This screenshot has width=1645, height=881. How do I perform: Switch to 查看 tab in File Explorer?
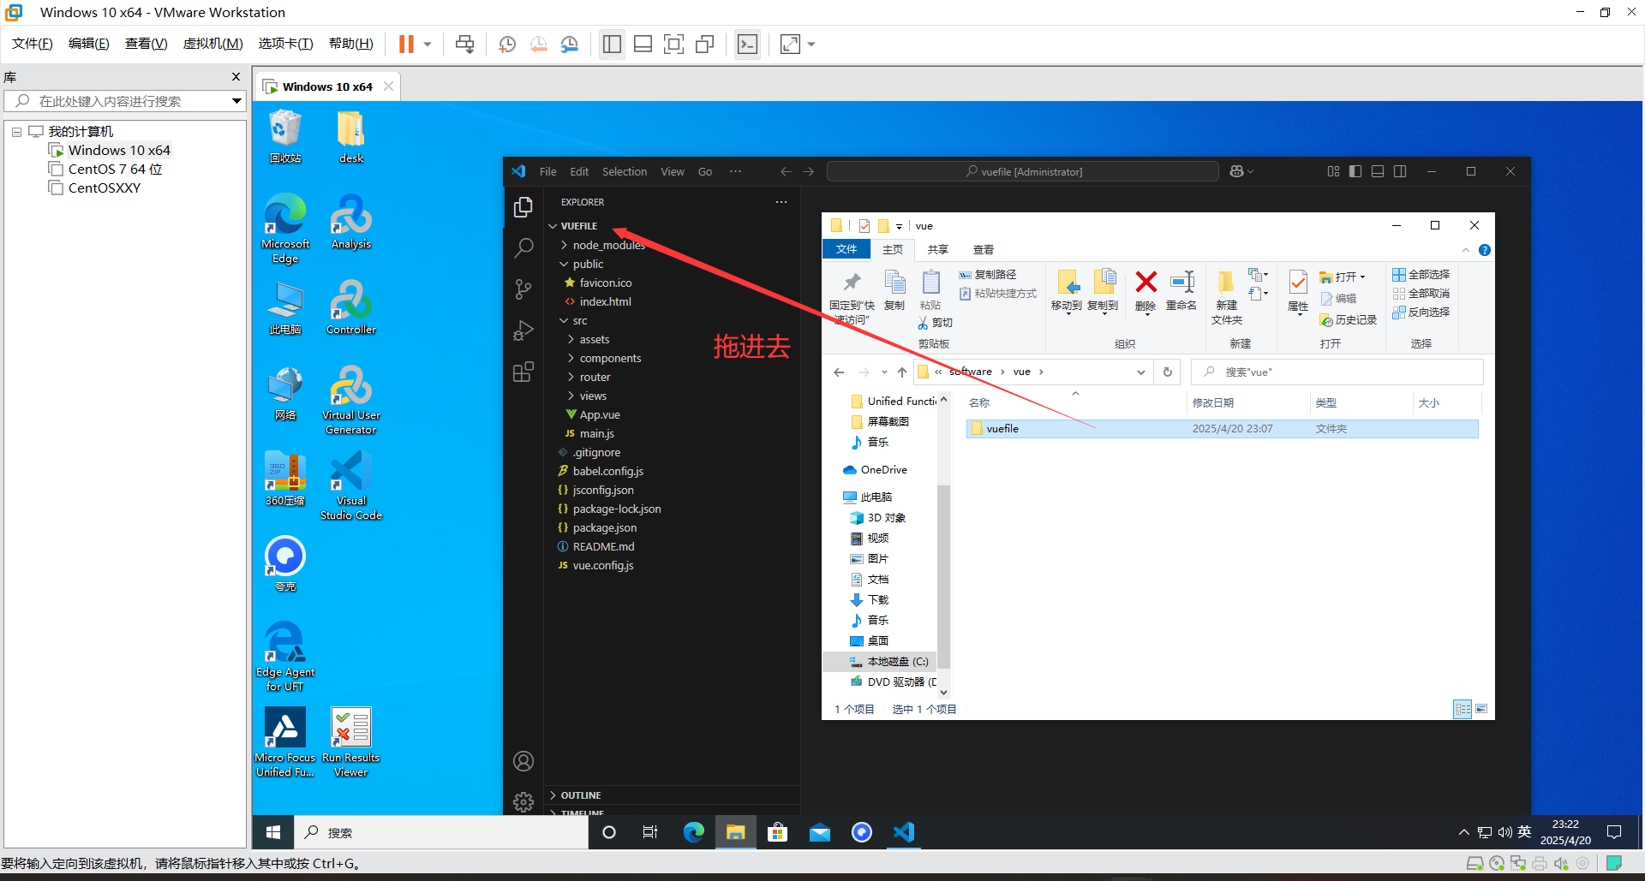(983, 249)
